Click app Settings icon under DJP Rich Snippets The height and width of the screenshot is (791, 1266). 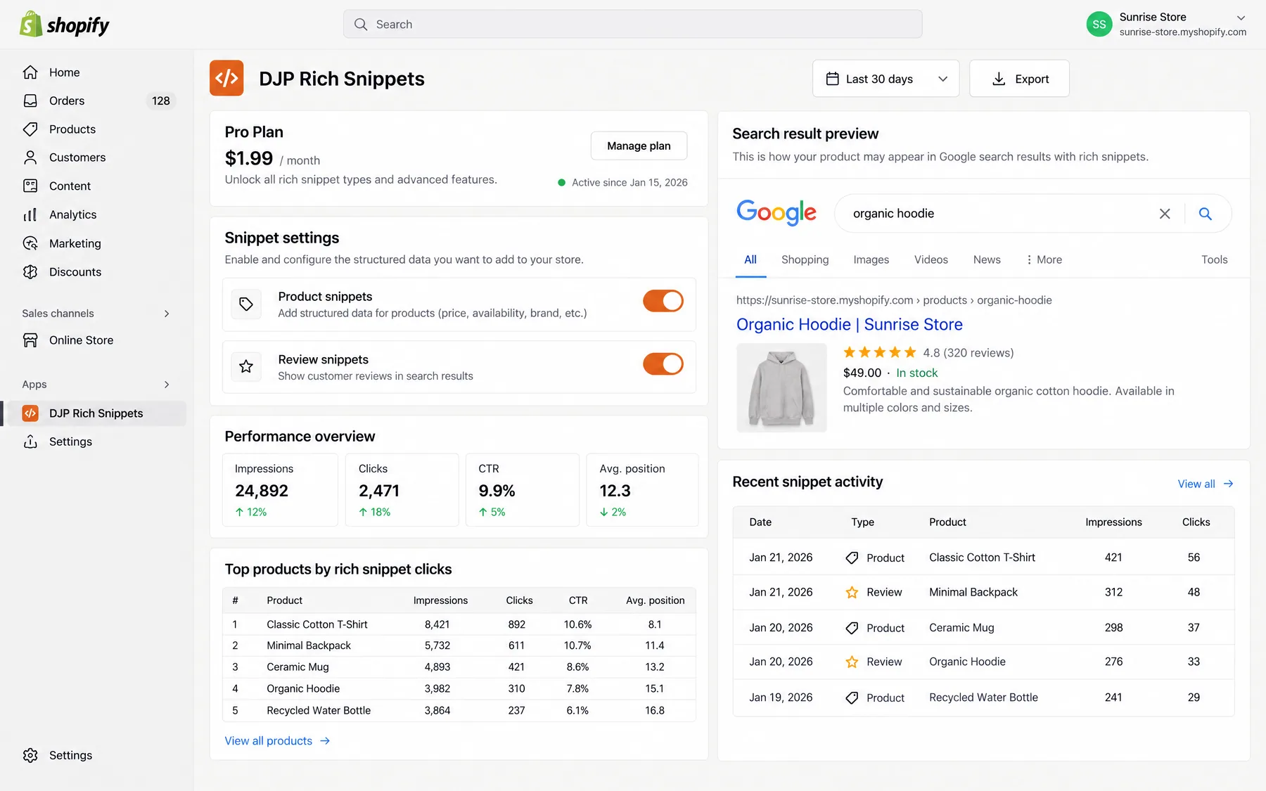pos(30,442)
